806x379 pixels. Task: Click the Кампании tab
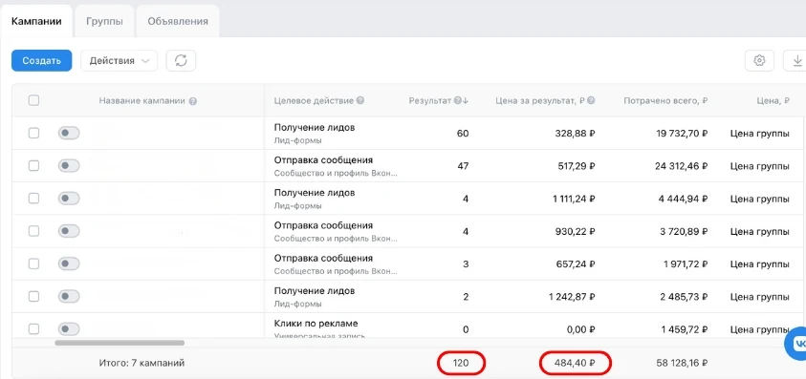coord(36,22)
